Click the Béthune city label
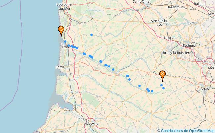The image size is (215, 133). 189,45
